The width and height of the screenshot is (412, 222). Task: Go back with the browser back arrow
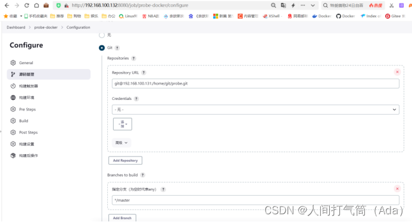click(7, 5)
